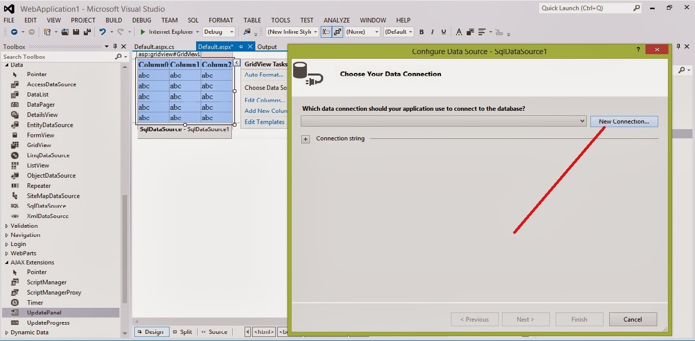Open the PROJECT menu
695x341 pixels.
point(83,20)
